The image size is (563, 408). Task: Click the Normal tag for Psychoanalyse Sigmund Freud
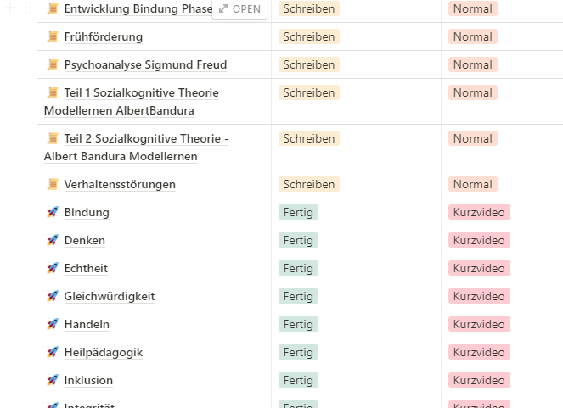[472, 64]
